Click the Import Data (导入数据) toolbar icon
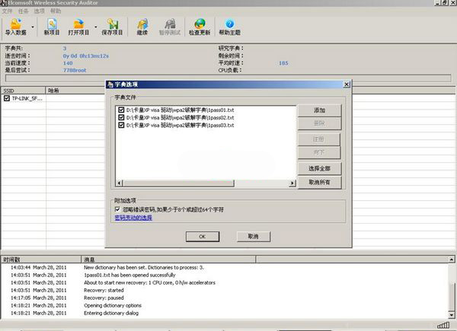 (x=15, y=26)
